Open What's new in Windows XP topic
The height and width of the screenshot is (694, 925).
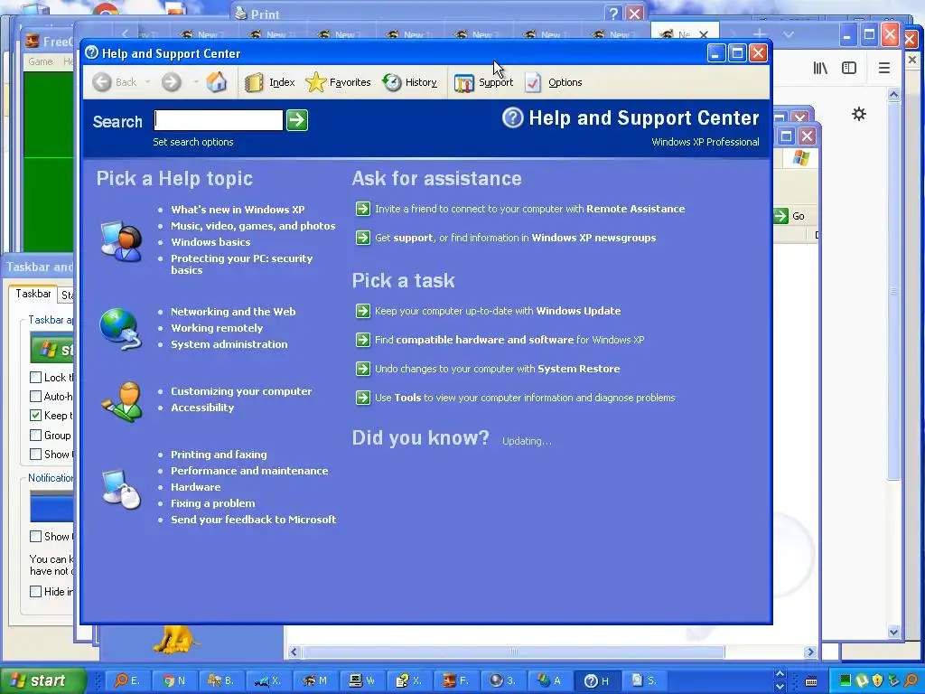click(x=238, y=210)
